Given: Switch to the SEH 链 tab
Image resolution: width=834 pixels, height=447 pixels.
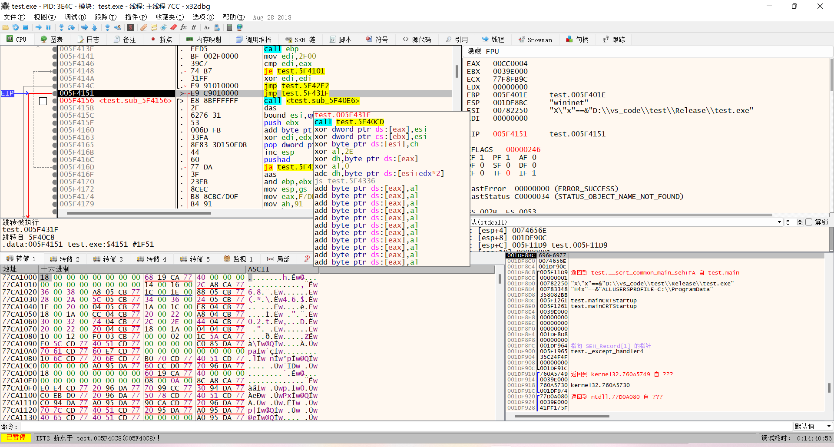Looking at the screenshot, I should (300, 40).
